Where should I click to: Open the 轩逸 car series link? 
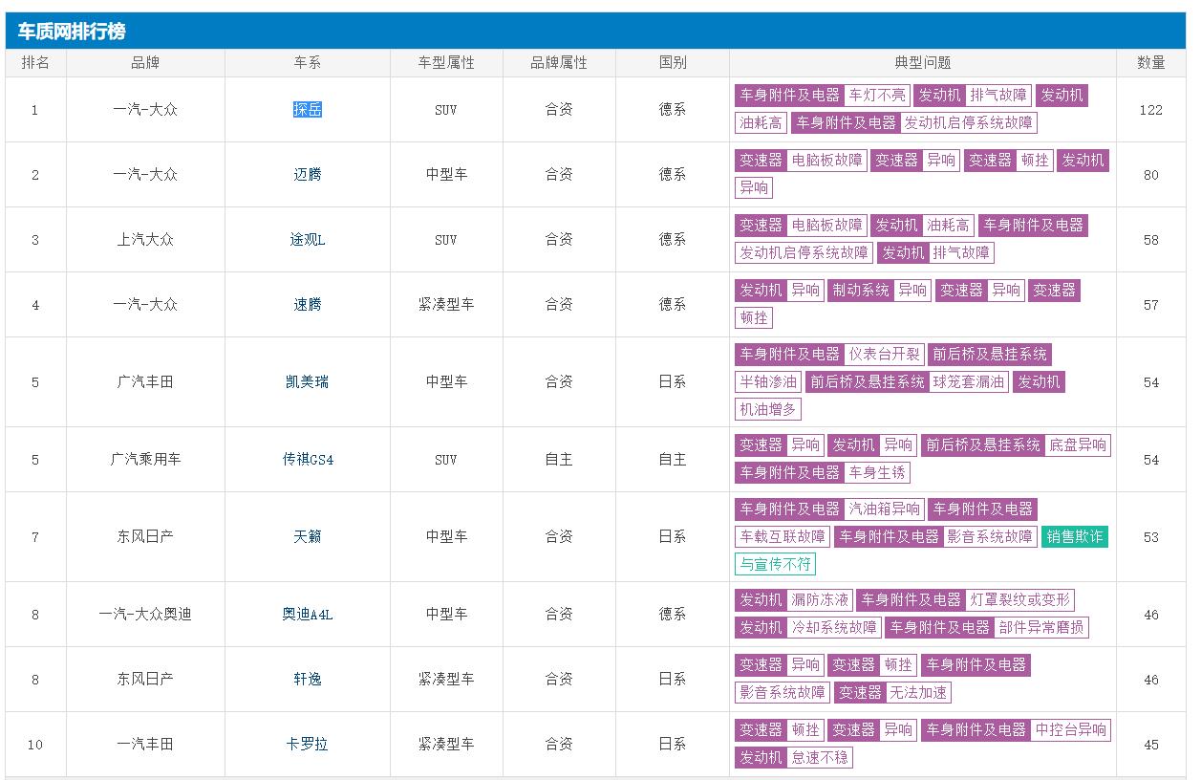tap(308, 680)
